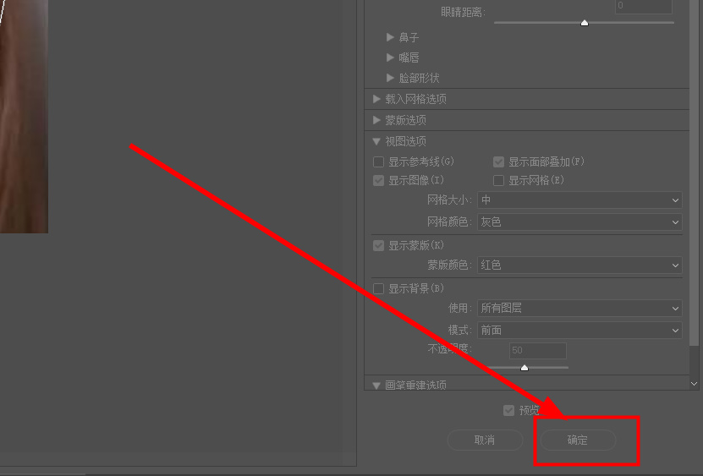Toggle 显示面部叠加(F) checkbox
Image resolution: width=703 pixels, height=476 pixels.
pyautogui.click(x=498, y=161)
